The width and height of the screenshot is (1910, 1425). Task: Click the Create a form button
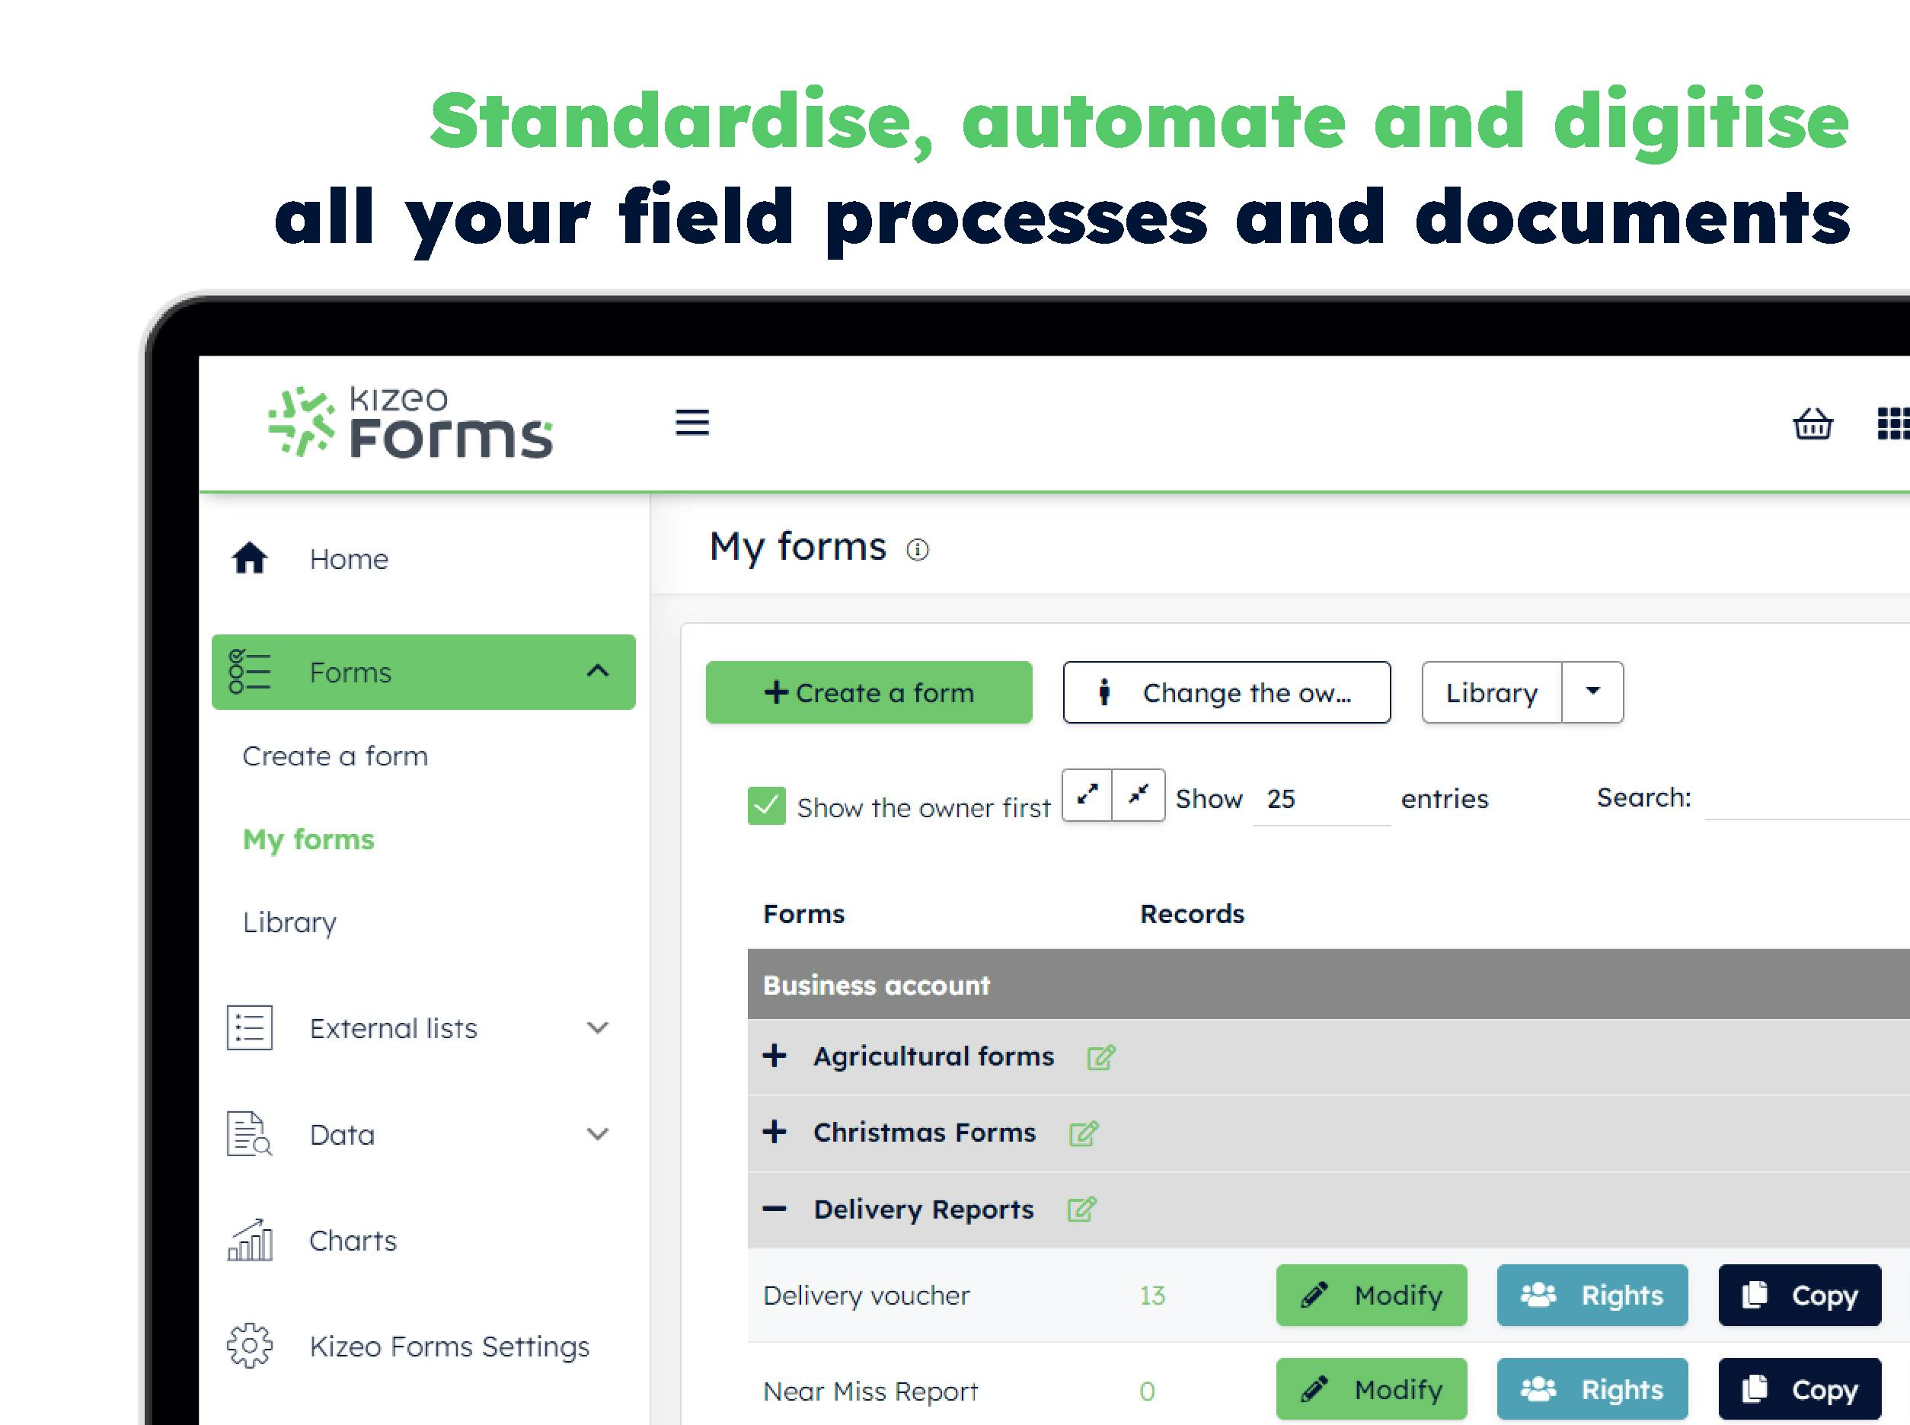(x=868, y=692)
